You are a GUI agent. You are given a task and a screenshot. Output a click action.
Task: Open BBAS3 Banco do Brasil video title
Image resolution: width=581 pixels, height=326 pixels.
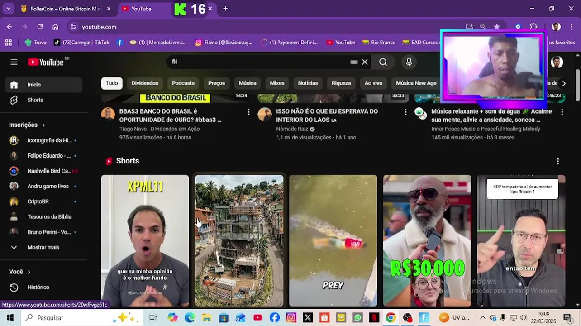coord(170,115)
